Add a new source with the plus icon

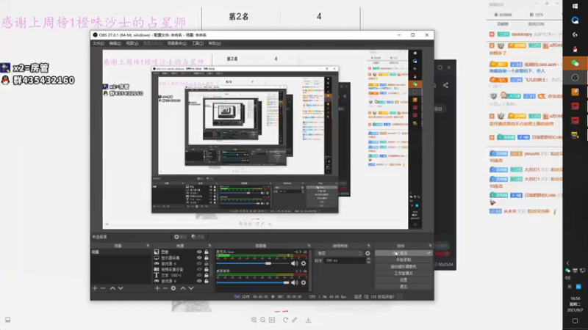(x=157, y=288)
